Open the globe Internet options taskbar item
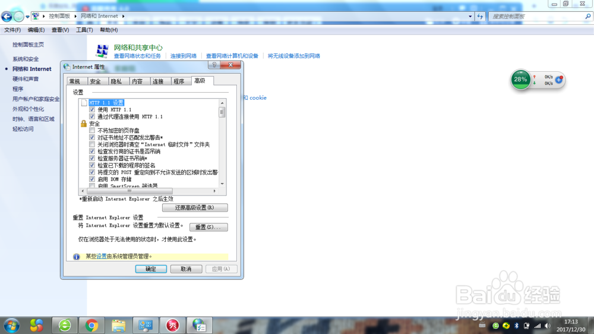Viewport: 594px width, 334px height. pyautogui.click(x=199, y=325)
